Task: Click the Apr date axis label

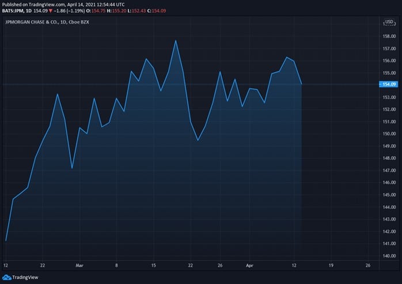Action: pyautogui.click(x=249, y=266)
